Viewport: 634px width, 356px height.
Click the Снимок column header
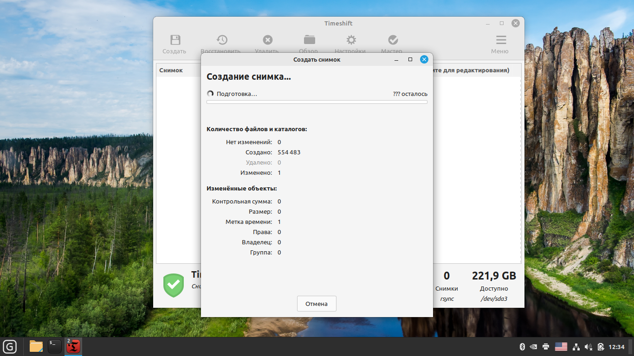coord(171,70)
